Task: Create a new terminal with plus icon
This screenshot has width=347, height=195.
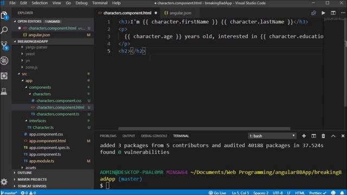Action: coord(304,136)
